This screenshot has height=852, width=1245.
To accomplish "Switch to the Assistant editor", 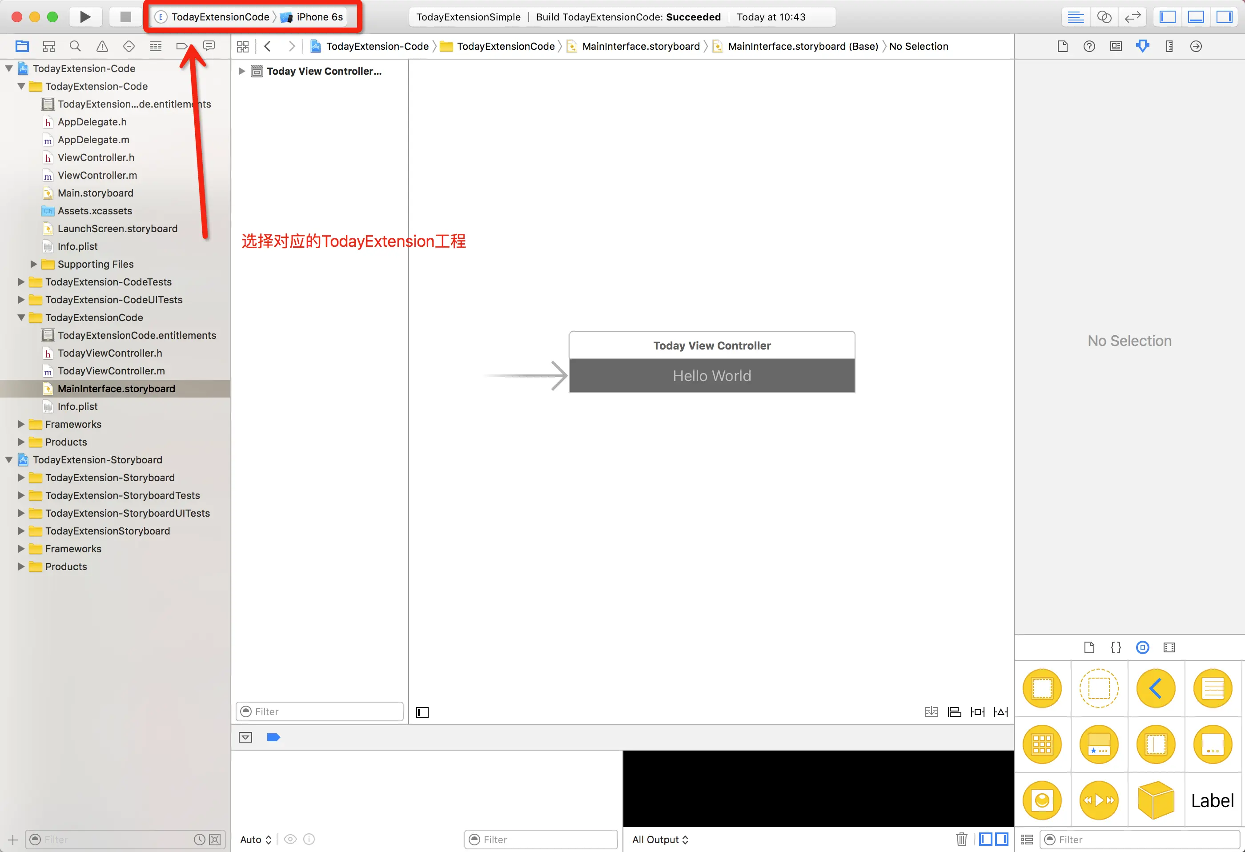I will (1104, 16).
